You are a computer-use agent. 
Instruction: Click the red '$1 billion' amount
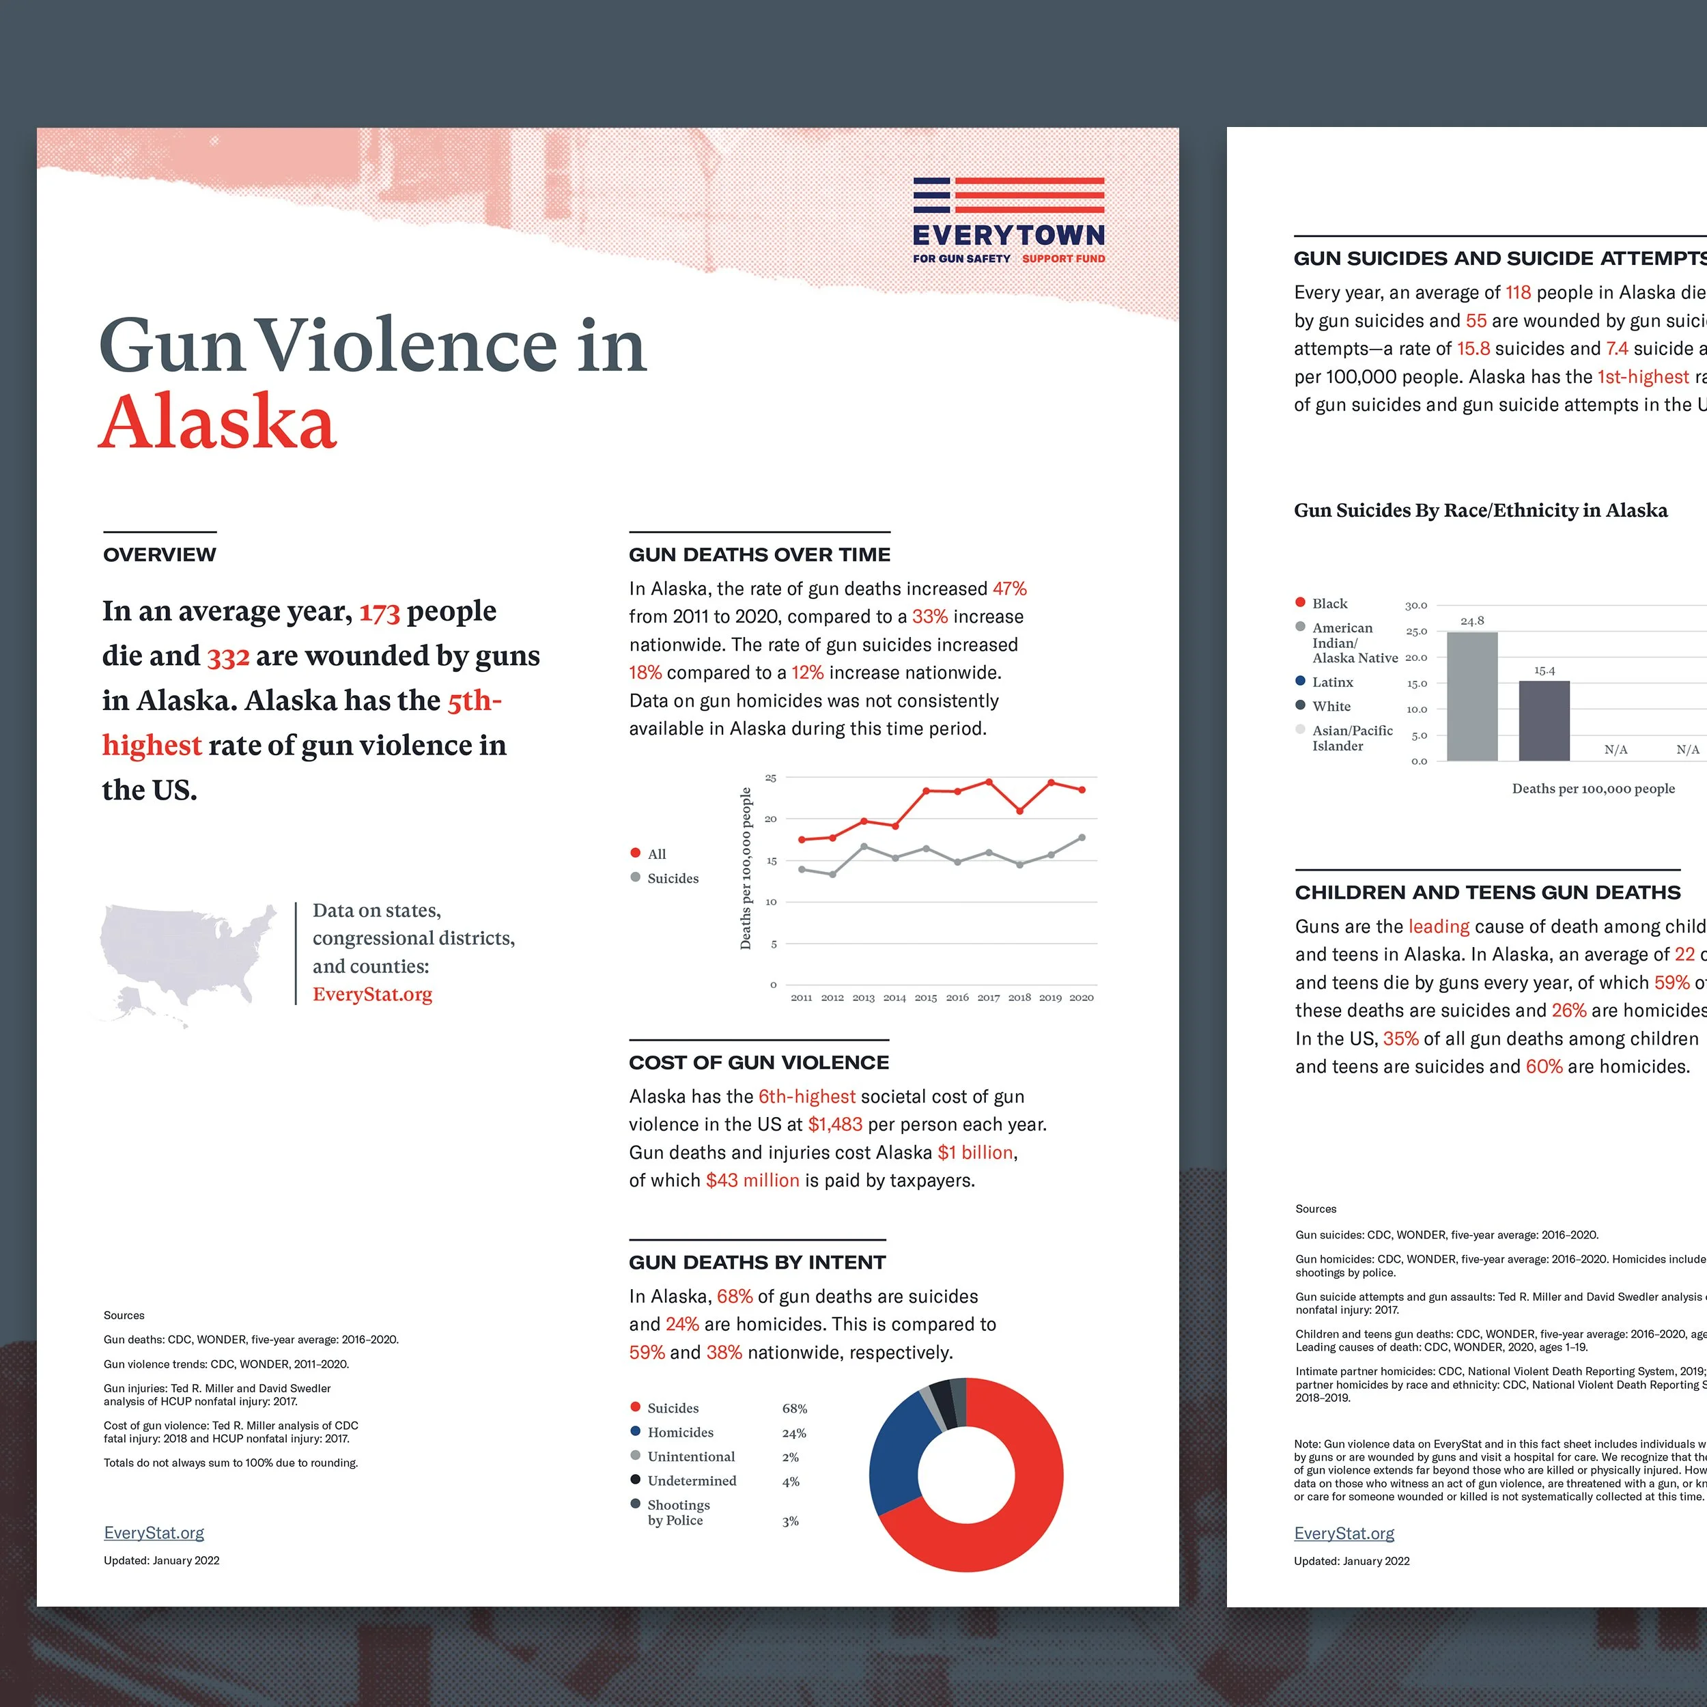coord(976,1152)
